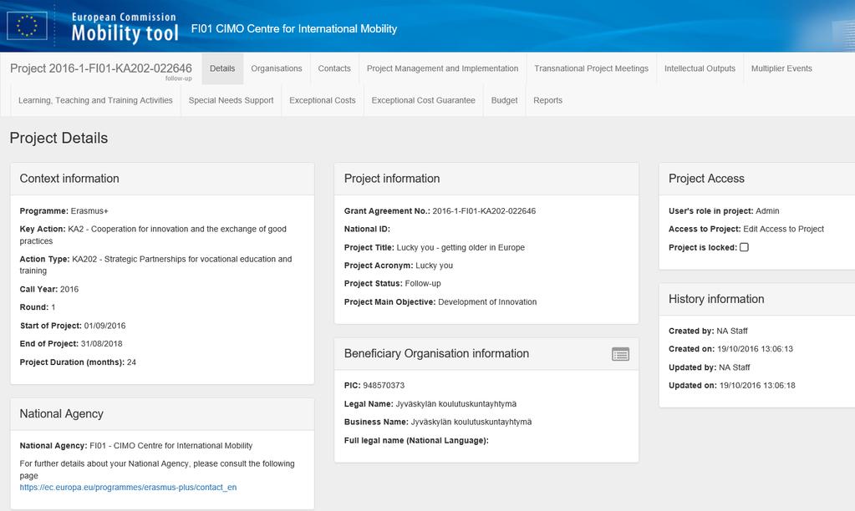Click the Created on timestamp 19/10/2016 13:06:13
This screenshot has width=855, height=511.
tap(755, 349)
